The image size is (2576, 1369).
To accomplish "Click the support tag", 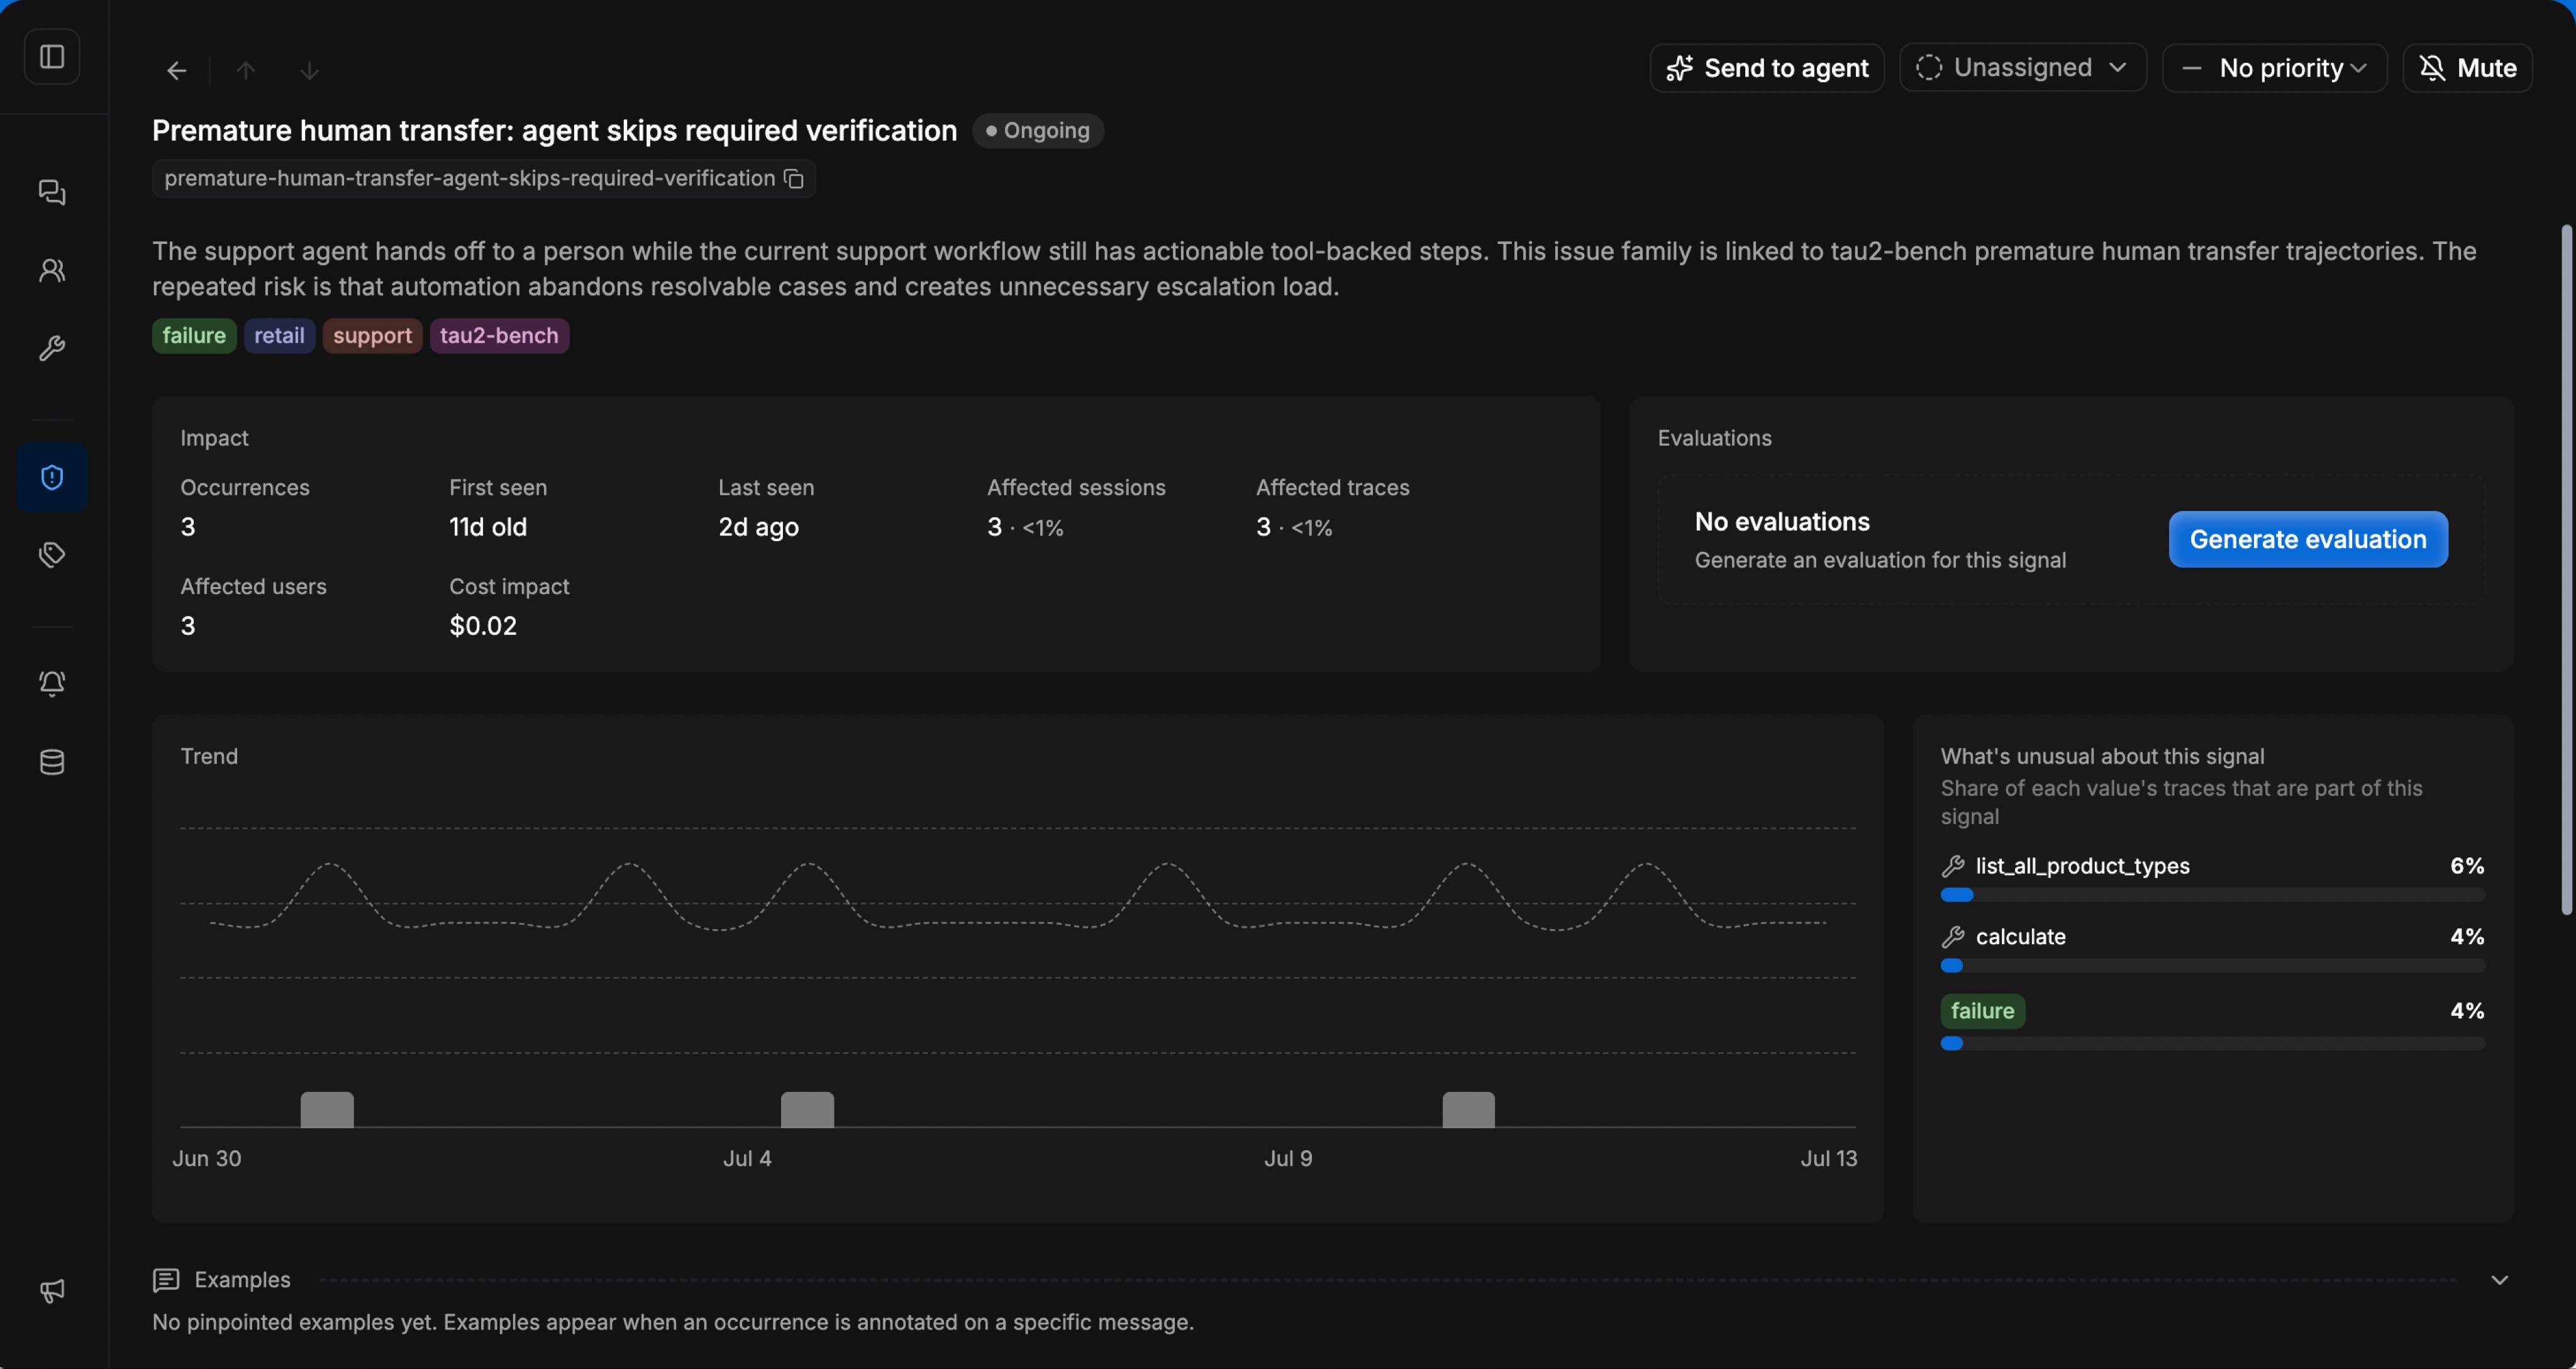I will tap(372, 336).
